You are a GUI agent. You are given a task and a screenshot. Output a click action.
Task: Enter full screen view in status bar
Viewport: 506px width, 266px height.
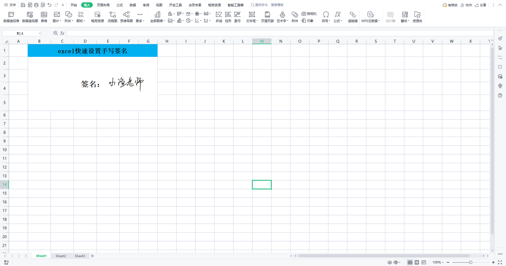[x=500, y=262]
